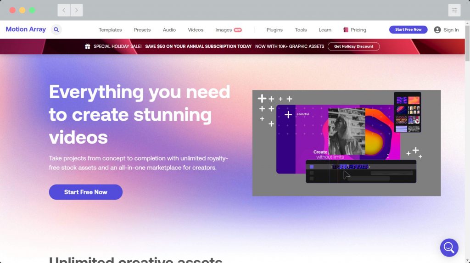Open the browser hamburger menu icon
The width and height of the screenshot is (470, 263).
point(454,10)
